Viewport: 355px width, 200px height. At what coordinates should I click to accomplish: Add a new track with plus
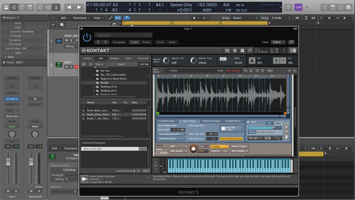pyautogui.click(x=53, y=25)
